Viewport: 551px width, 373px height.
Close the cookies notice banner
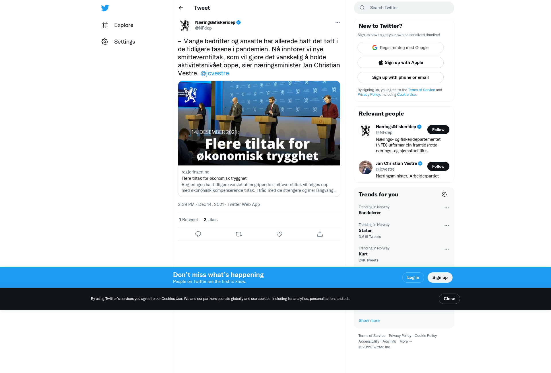[x=449, y=299]
